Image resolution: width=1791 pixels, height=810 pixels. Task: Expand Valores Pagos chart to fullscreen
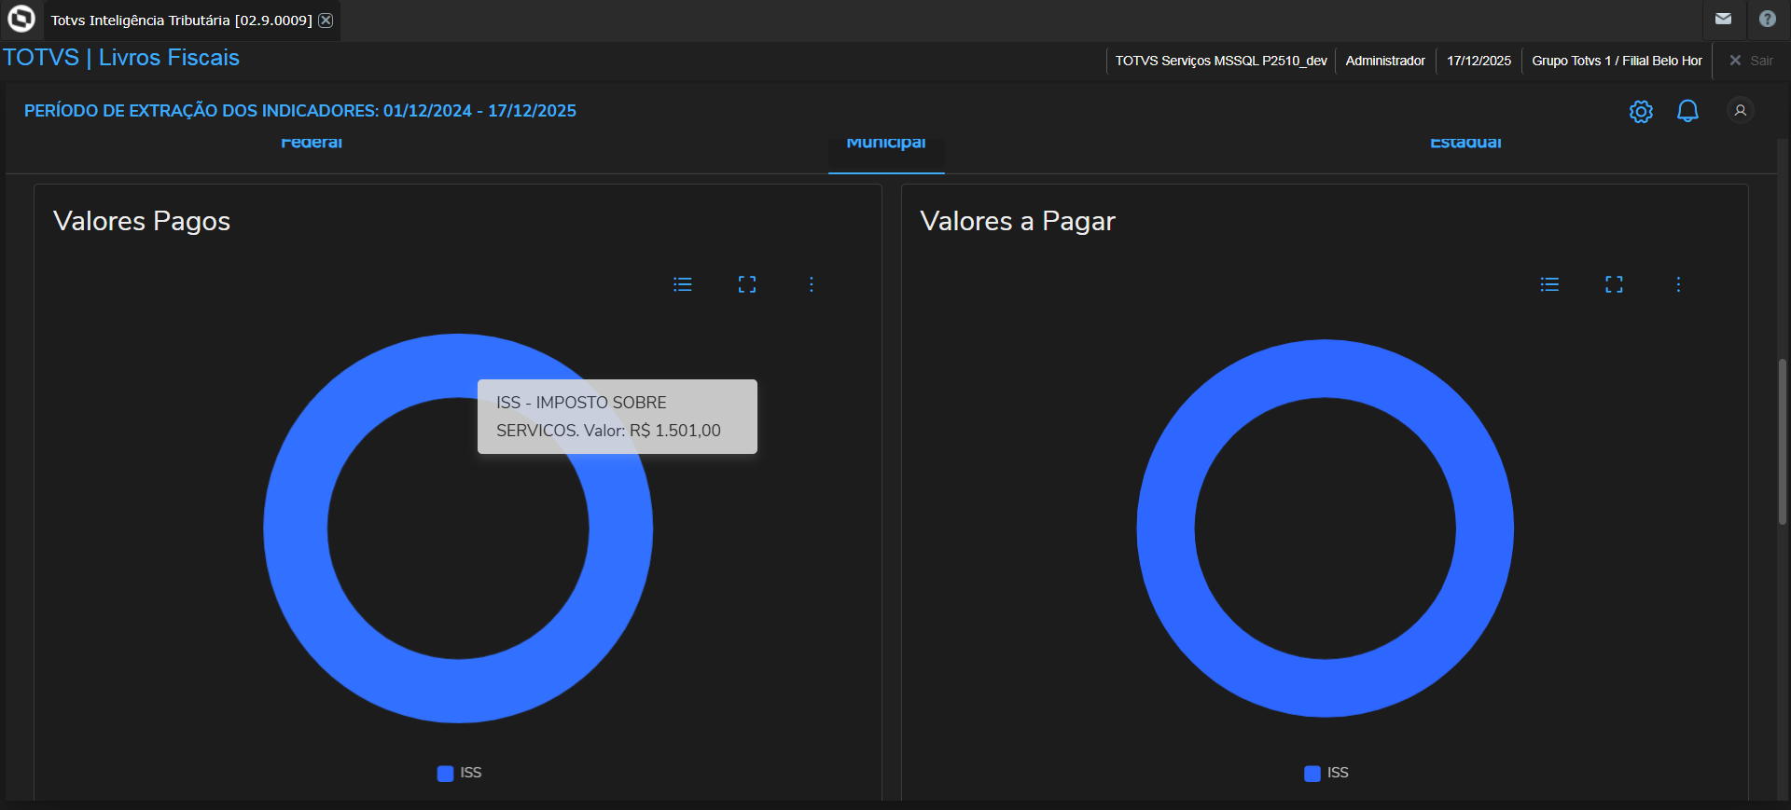pos(747,284)
